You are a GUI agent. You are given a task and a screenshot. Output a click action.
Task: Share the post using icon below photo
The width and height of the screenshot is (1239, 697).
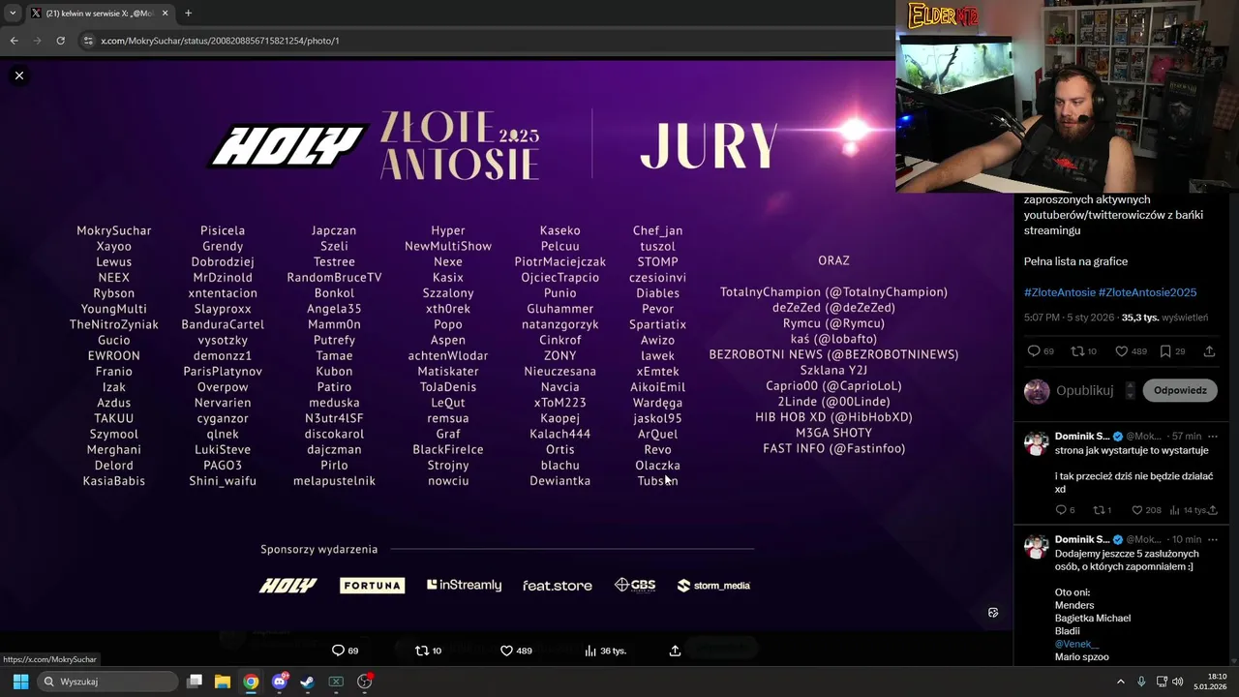click(x=675, y=651)
